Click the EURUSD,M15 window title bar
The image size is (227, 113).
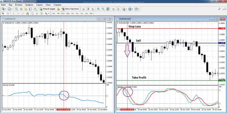point(171,19)
